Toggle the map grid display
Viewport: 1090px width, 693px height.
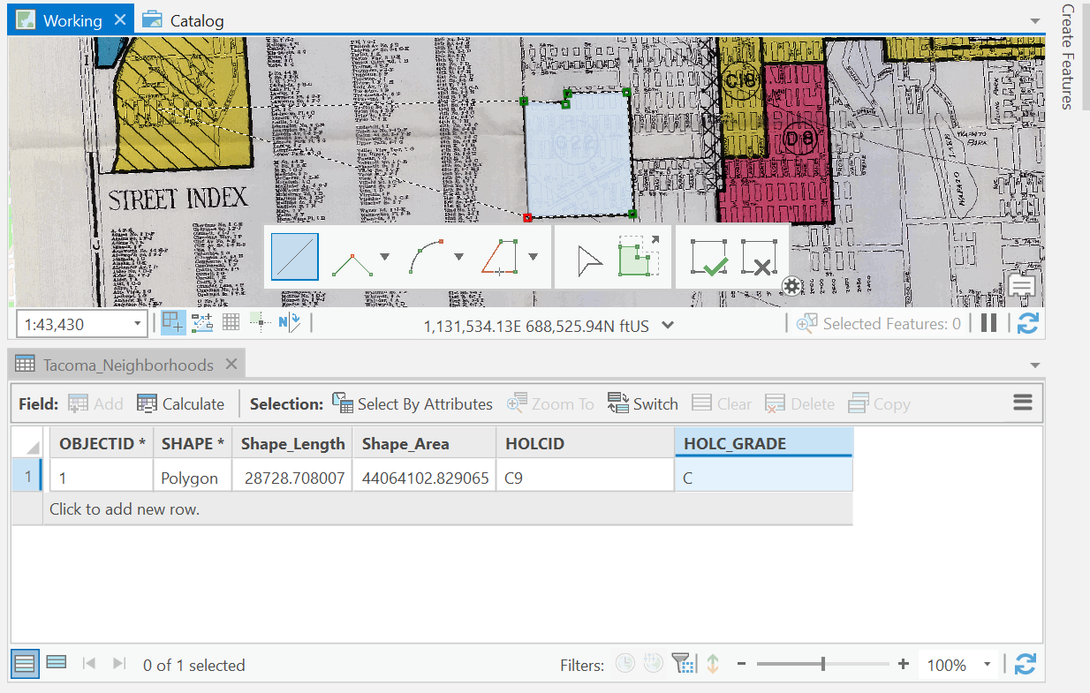231,323
